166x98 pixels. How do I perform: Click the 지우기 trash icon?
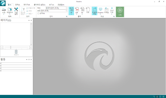point(16,52)
